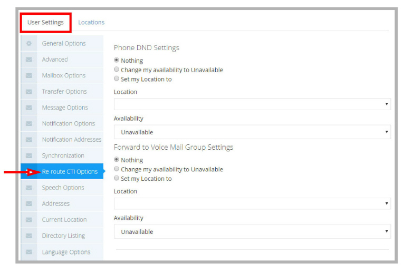Select 'Set my Location to' under Phone DND
This screenshot has height=273, width=413.
(x=117, y=79)
